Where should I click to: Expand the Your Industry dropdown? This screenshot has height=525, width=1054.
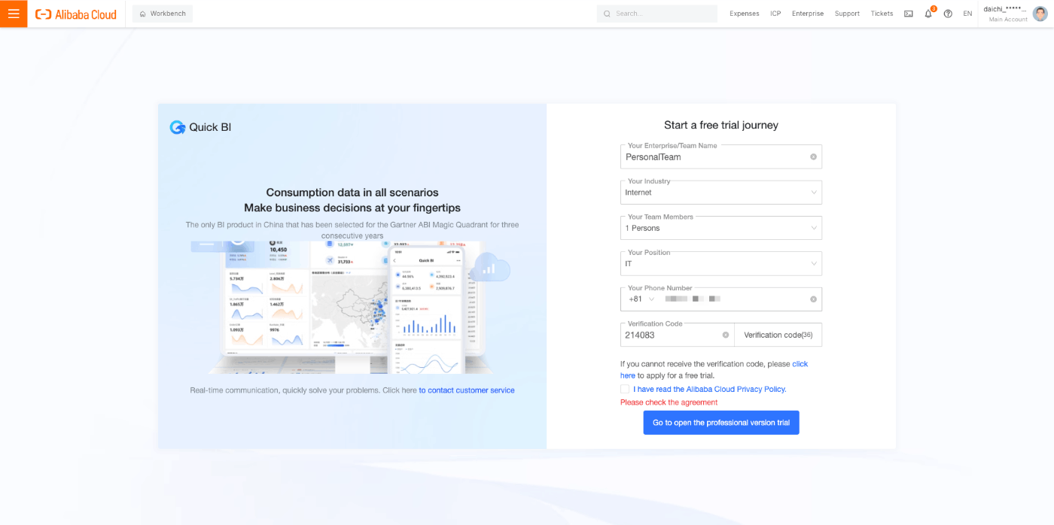[720, 193]
